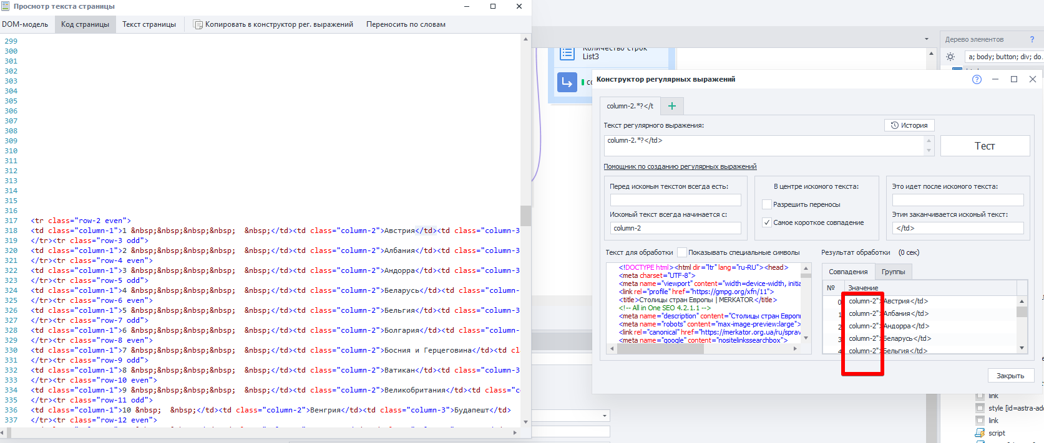Click line number 317 in page code
1044x443 pixels.
click(x=11, y=221)
